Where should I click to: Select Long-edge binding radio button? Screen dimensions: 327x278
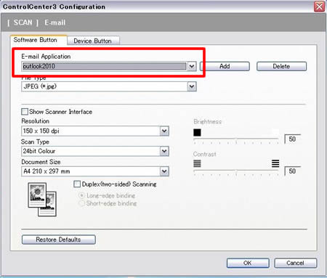point(82,195)
